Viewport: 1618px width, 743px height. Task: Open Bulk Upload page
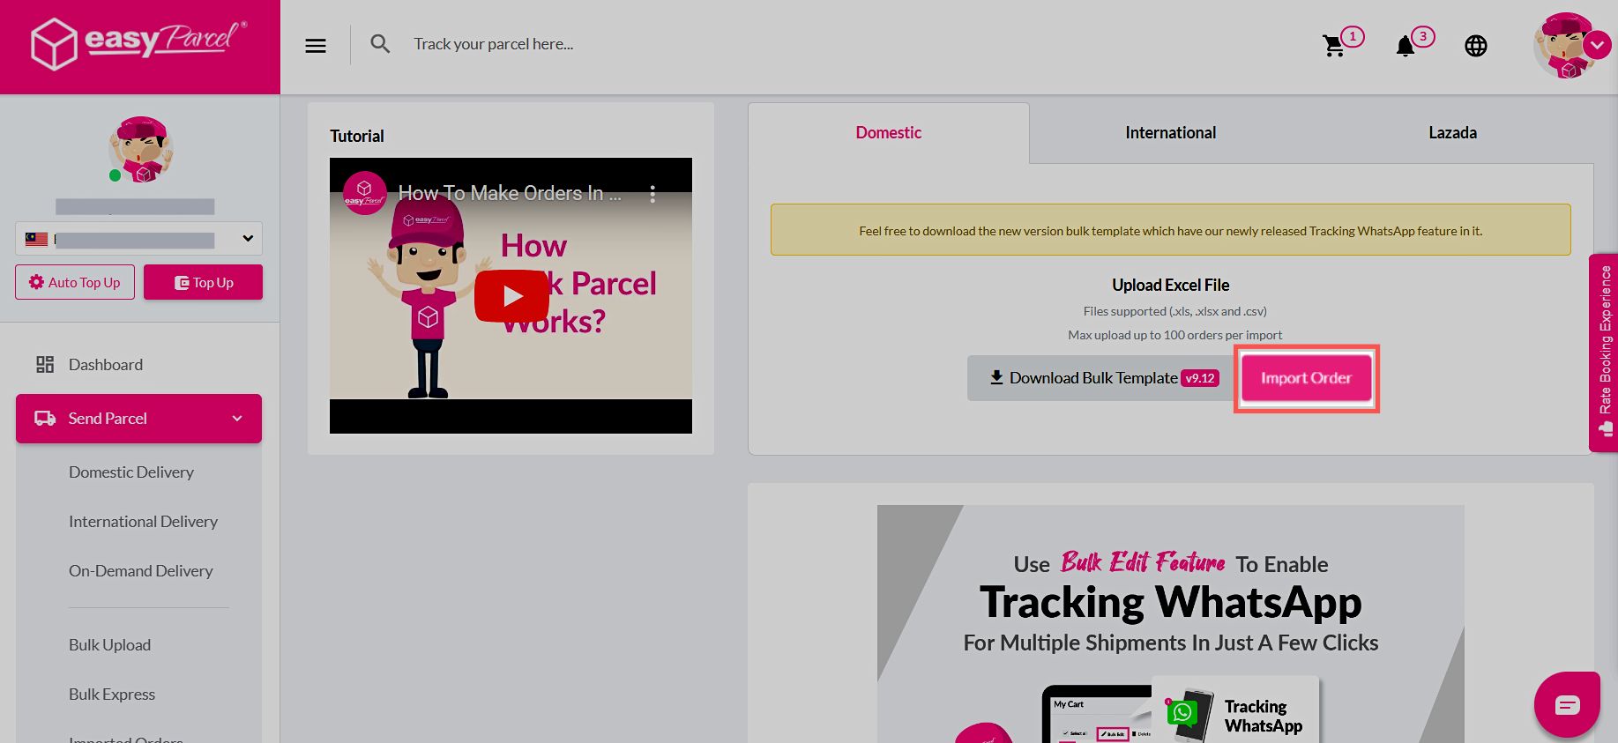tap(109, 645)
